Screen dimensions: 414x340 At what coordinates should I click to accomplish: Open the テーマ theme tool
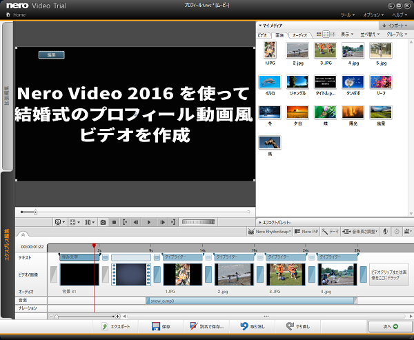331,232
